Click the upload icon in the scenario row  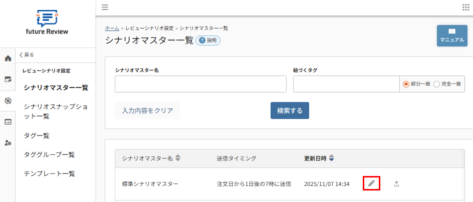pos(396,183)
